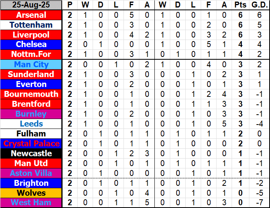Screen dimensions: 270x208
Task: Select the Aston Villa team name
Action: click(31, 173)
